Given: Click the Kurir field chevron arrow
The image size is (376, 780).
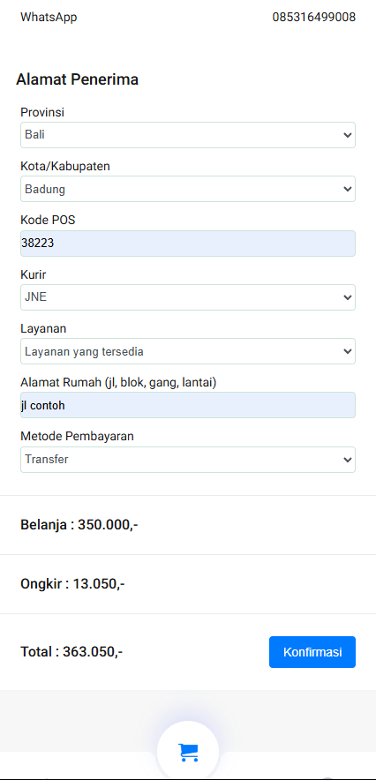Looking at the screenshot, I should point(347,297).
